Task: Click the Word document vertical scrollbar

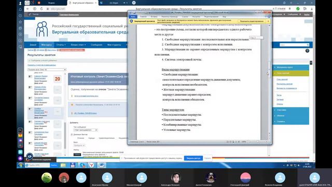Action: tap(269, 79)
